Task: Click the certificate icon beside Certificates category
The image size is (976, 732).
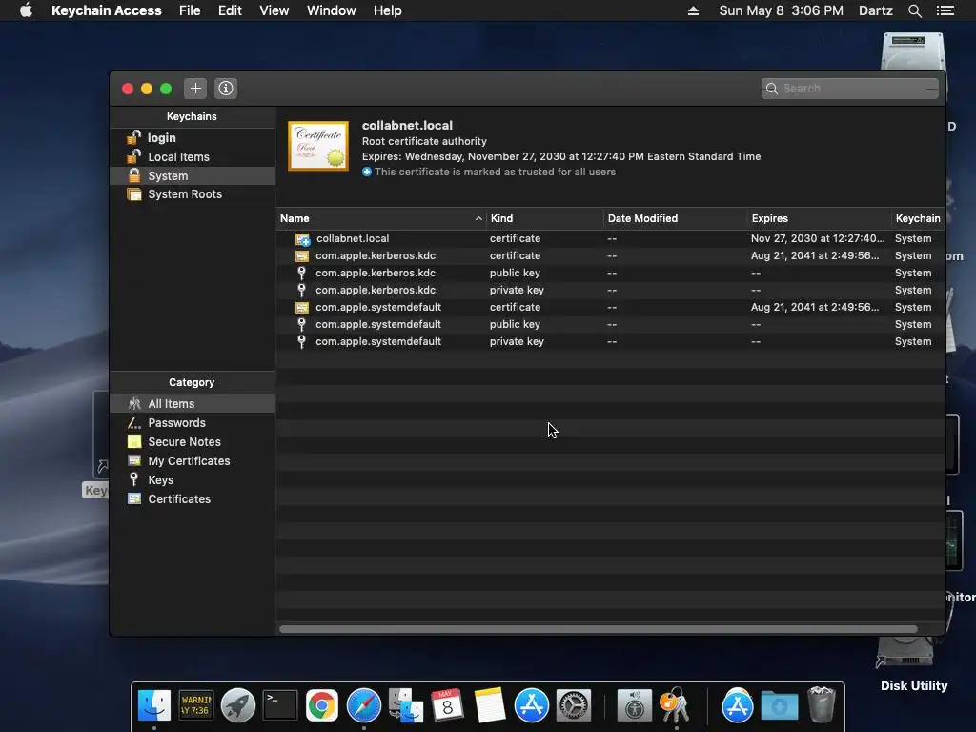Action: [x=133, y=498]
